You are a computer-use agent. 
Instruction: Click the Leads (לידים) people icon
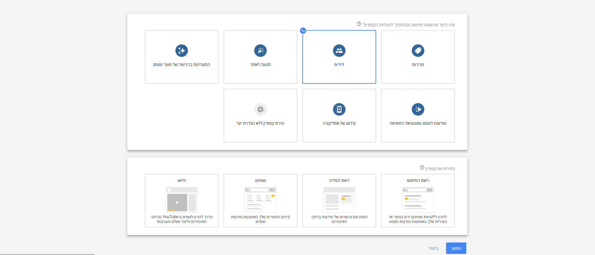[339, 51]
